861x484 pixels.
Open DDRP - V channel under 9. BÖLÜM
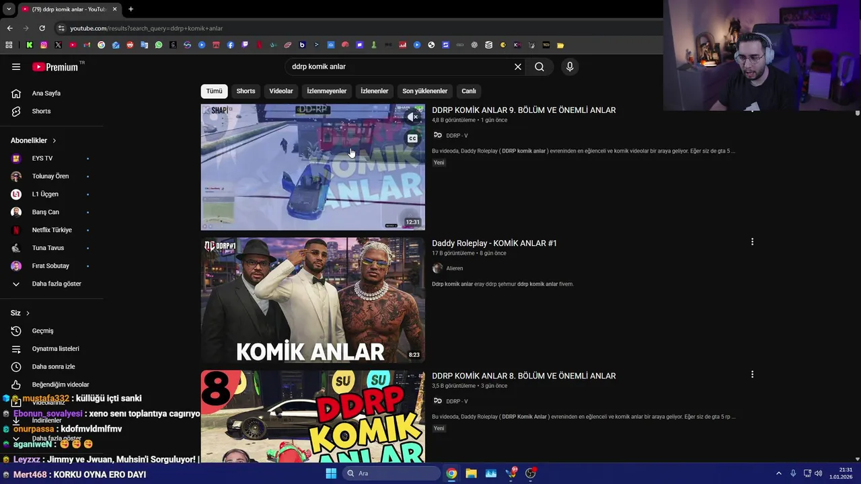pyautogui.click(x=457, y=136)
